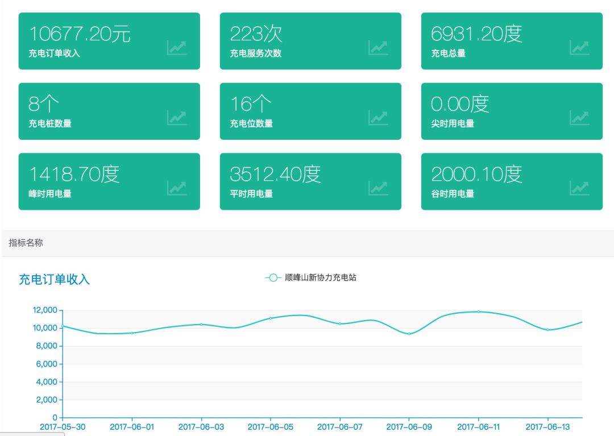Click trend chart icon on 尖时用电量 card
Screen dimensions: 614x436
point(579,118)
